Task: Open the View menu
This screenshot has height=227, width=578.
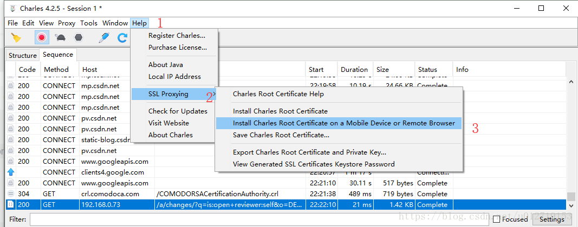Action: coord(47,23)
